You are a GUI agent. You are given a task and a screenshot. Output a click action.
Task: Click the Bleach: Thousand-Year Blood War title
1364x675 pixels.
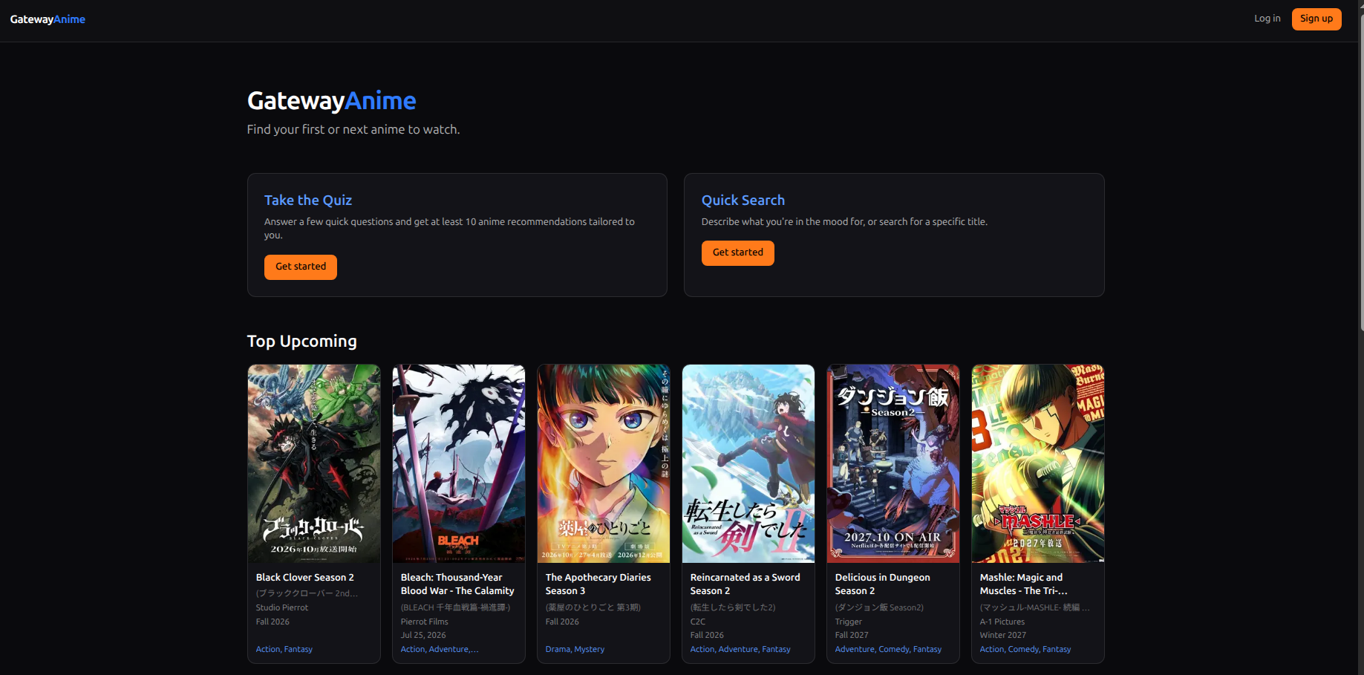457,584
